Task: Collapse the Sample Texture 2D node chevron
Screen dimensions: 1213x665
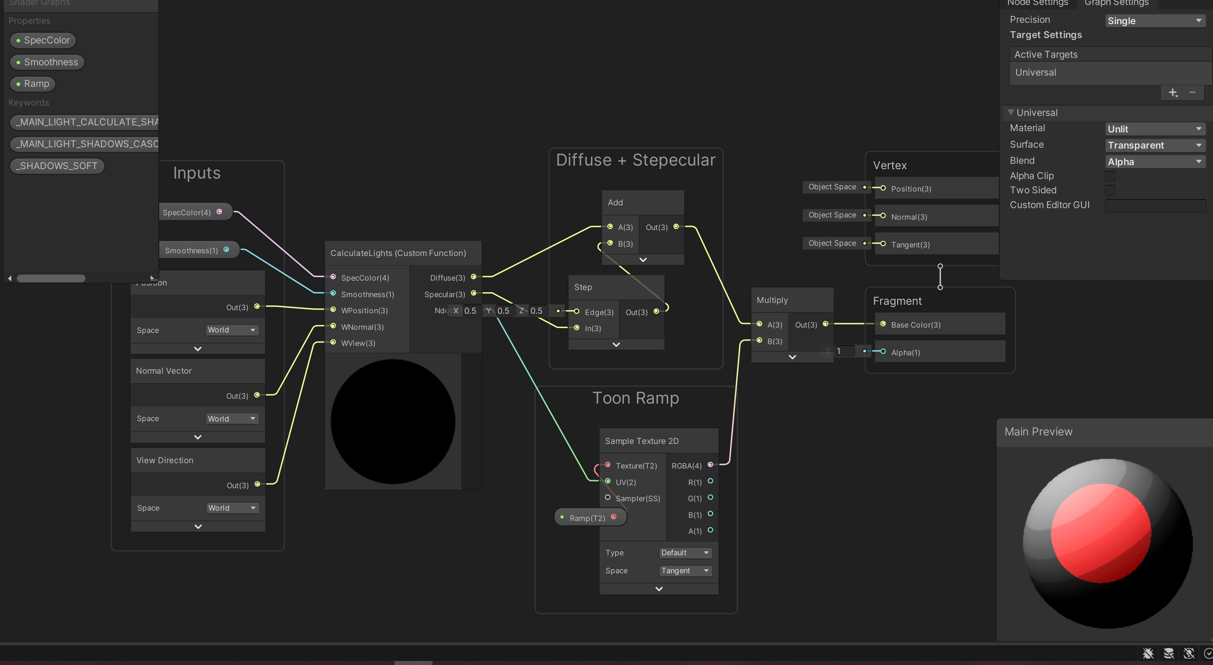Action: point(659,588)
